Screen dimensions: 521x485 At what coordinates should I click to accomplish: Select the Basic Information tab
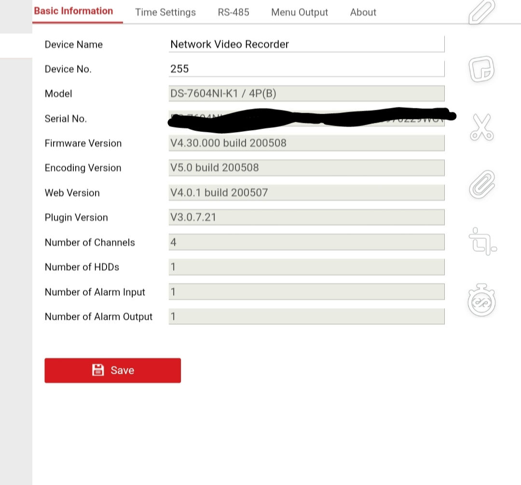point(73,11)
